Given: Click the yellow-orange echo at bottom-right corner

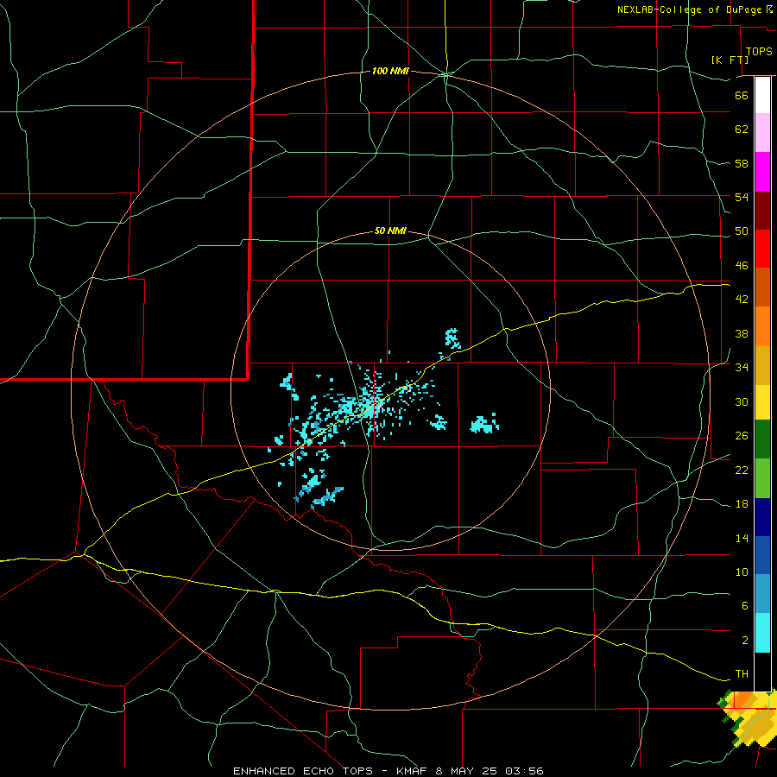Looking at the screenshot, I should [x=749, y=718].
